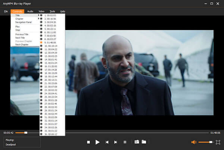Open the Audio menu
The width and height of the screenshot is (224, 150).
click(30, 11)
